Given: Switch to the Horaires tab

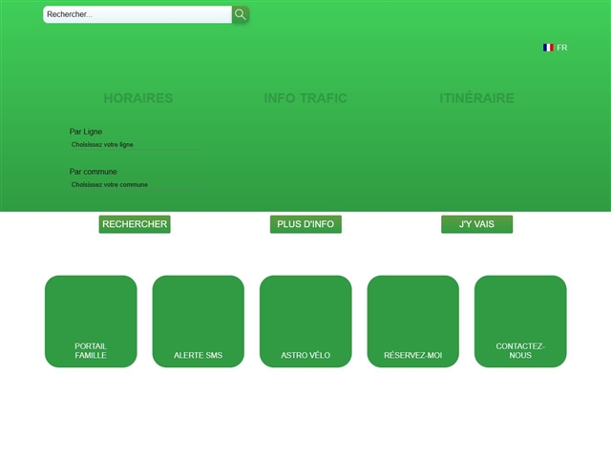Looking at the screenshot, I should (x=138, y=98).
